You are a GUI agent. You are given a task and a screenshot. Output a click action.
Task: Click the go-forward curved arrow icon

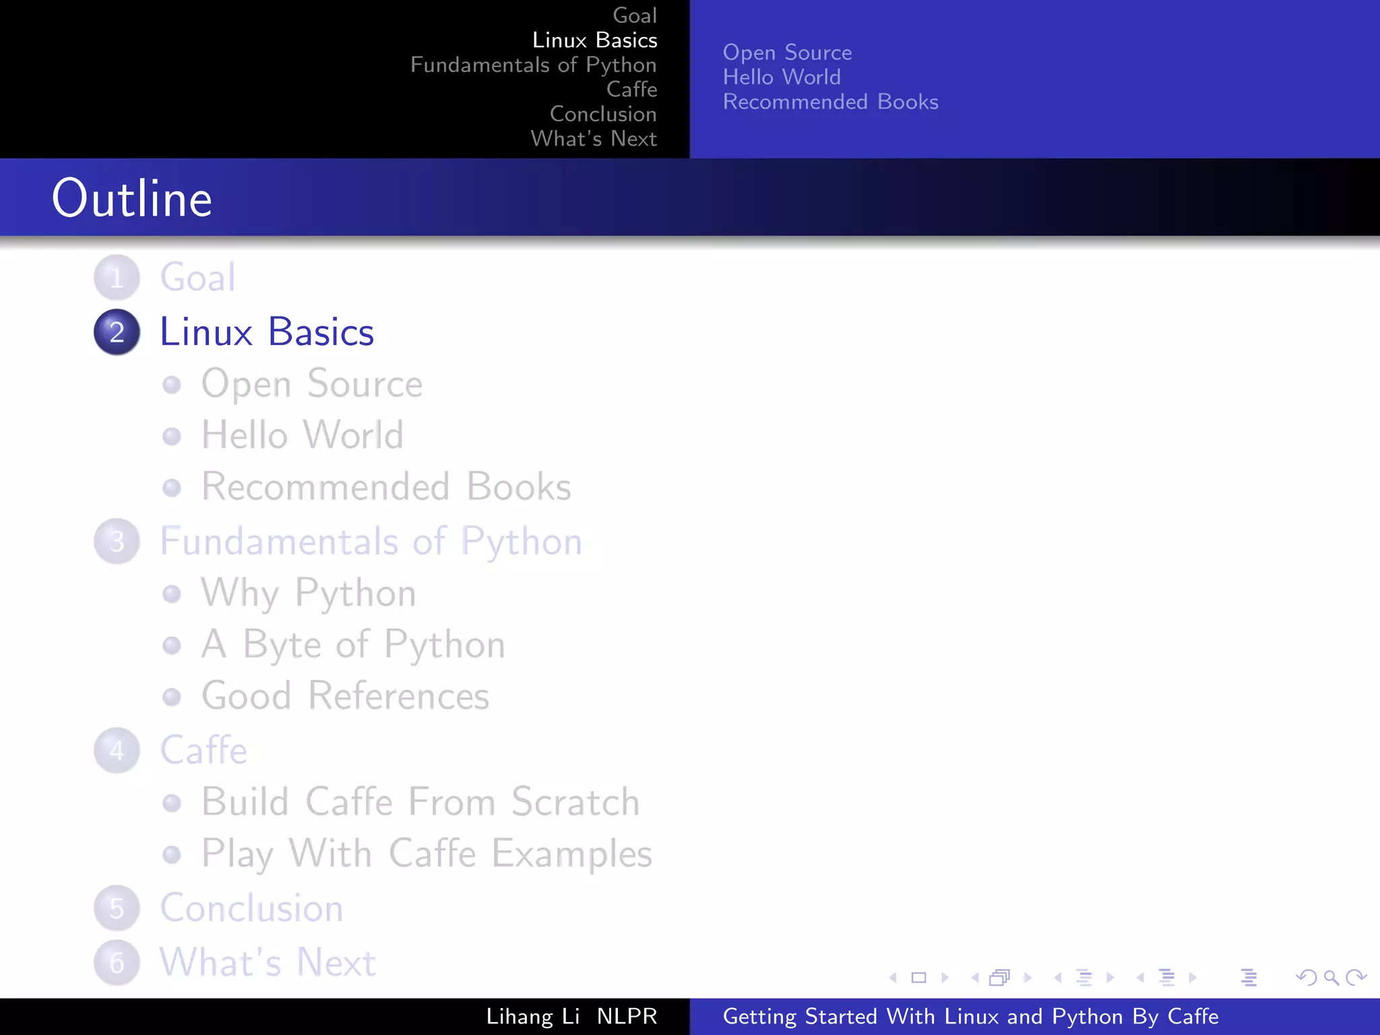pyautogui.click(x=1356, y=977)
